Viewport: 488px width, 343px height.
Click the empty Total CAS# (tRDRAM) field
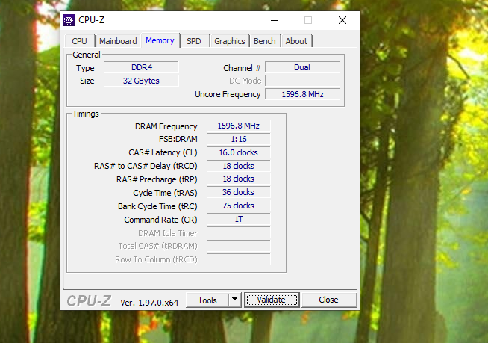click(x=238, y=246)
